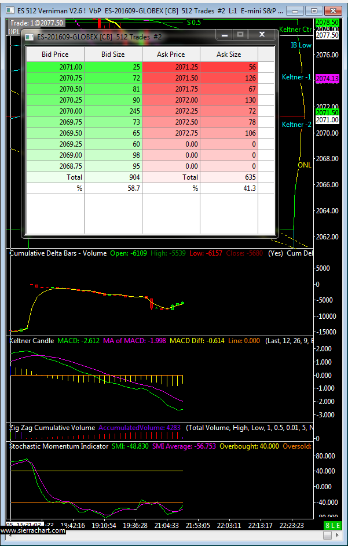Click the Overbought: 40.000 readout
This screenshot has height=546, width=348.
coord(249,446)
